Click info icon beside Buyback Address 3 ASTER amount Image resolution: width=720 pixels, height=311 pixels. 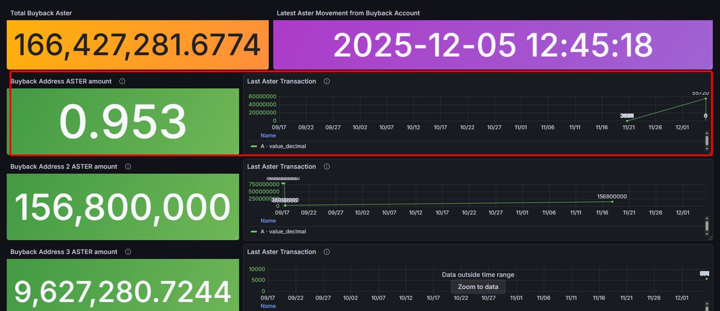128,252
